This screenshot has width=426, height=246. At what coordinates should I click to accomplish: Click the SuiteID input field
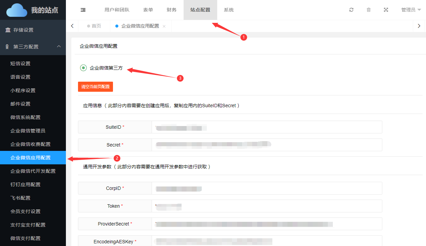pyautogui.click(x=267, y=127)
